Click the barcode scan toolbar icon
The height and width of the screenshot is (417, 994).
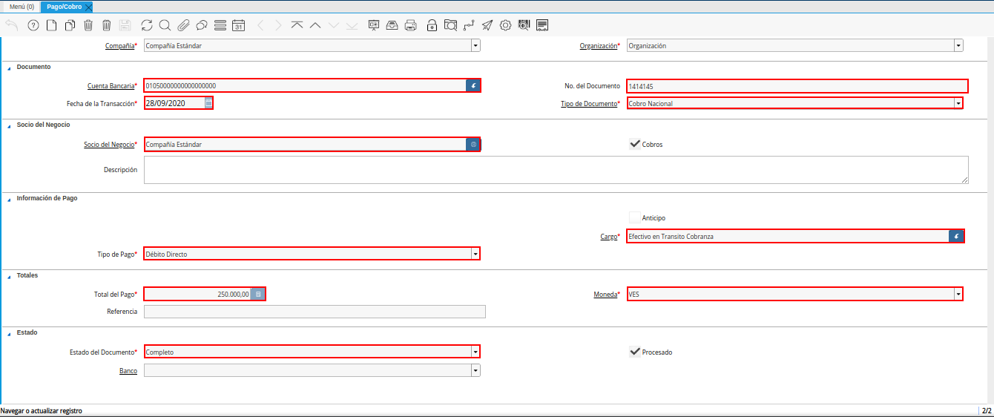click(x=524, y=25)
